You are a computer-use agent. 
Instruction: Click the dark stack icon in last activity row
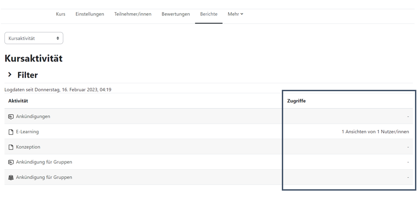(x=10, y=177)
